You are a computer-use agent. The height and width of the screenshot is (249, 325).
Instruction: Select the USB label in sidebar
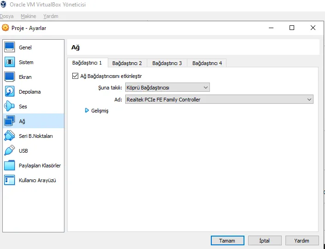pyautogui.click(x=23, y=151)
